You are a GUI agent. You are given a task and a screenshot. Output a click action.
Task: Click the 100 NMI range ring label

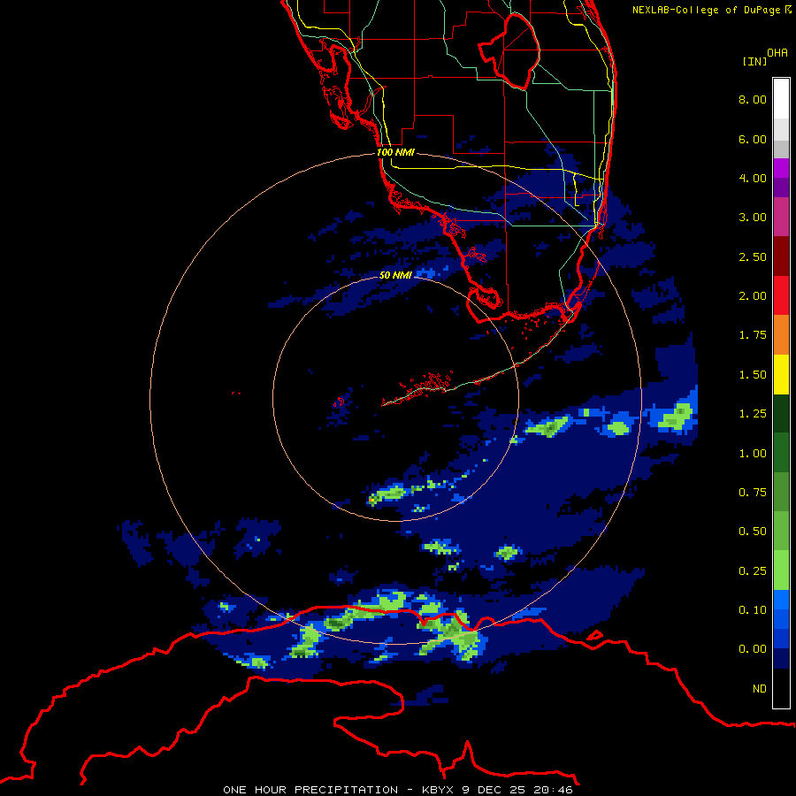point(395,152)
